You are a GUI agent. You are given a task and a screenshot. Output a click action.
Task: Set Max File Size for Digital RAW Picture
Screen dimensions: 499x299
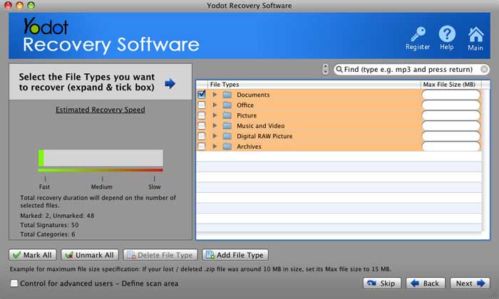click(451, 136)
